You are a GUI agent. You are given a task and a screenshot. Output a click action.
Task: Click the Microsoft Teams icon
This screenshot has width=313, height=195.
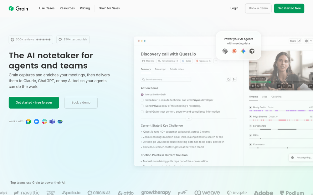[52, 122]
